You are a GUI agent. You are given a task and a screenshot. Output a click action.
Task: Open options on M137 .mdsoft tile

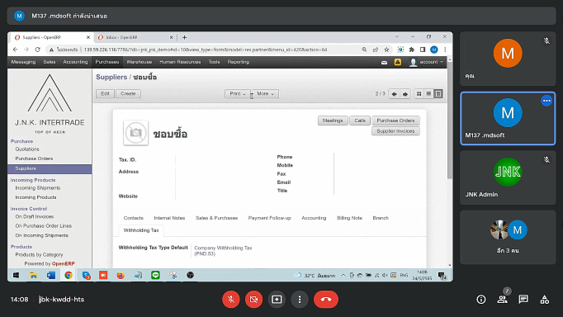546,101
